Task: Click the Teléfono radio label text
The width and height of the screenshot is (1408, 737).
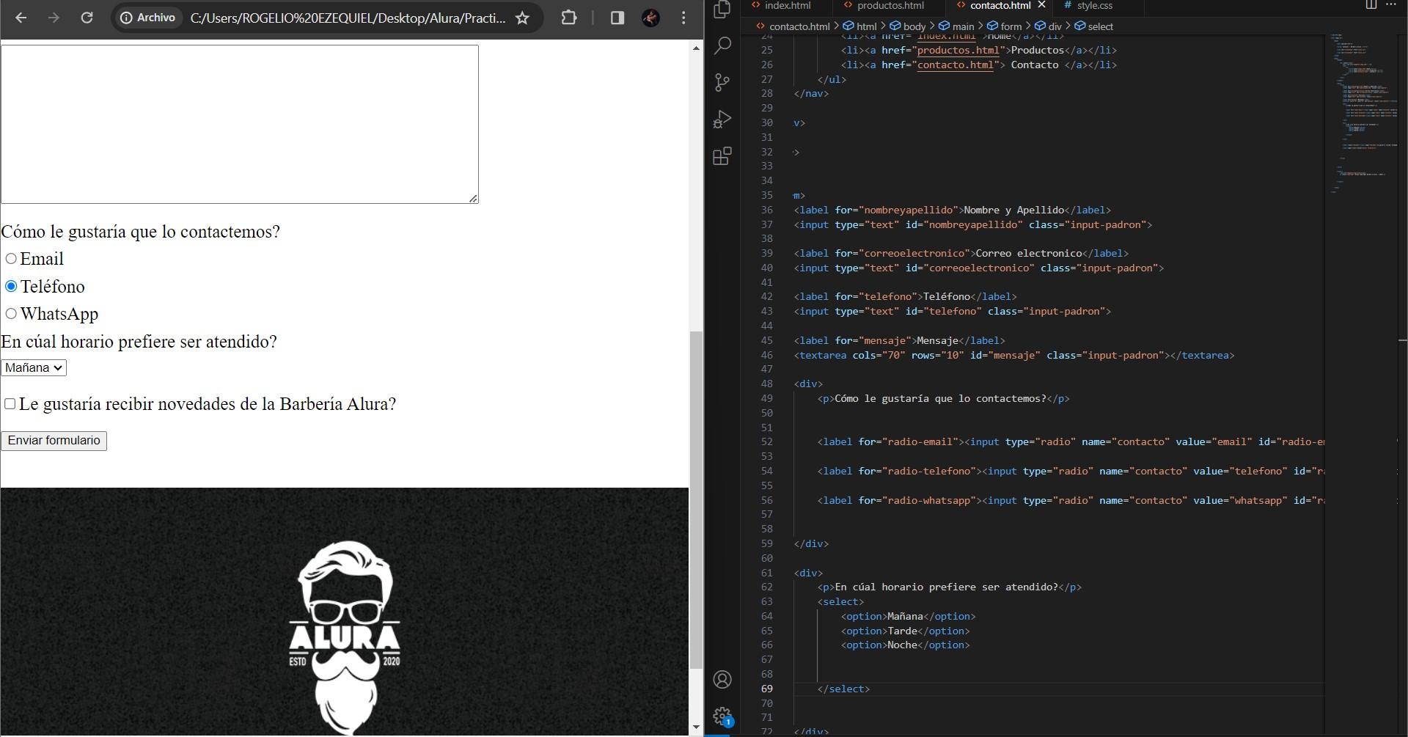Action: [x=53, y=286]
